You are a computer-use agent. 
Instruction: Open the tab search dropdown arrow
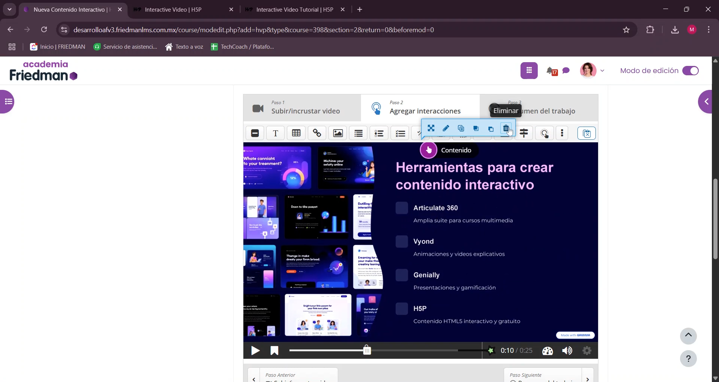[10, 10]
